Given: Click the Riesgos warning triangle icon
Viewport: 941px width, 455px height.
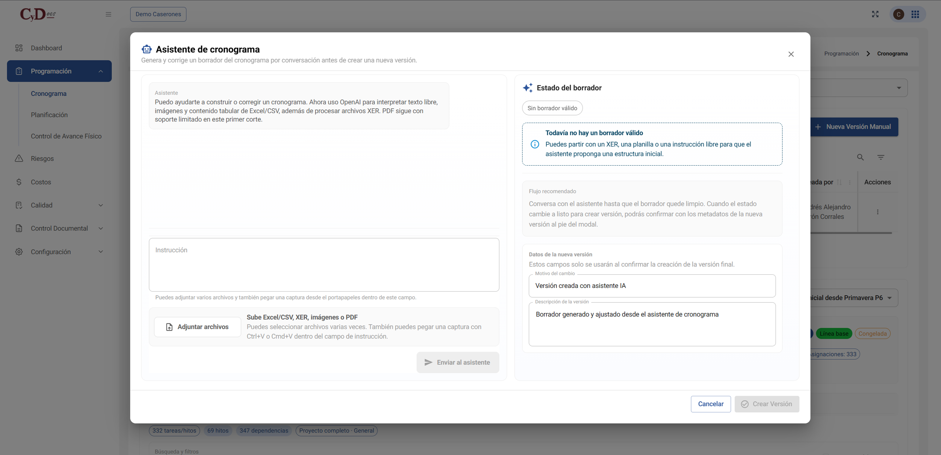Looking at the screenshot, I should (19, 159).
